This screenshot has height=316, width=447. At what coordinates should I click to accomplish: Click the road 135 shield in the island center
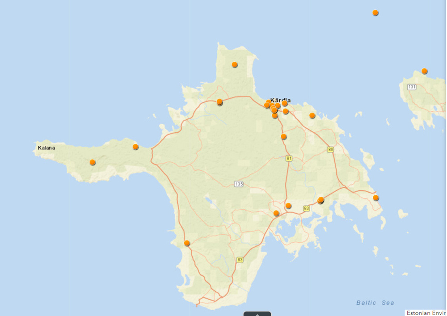click(238, 184)
